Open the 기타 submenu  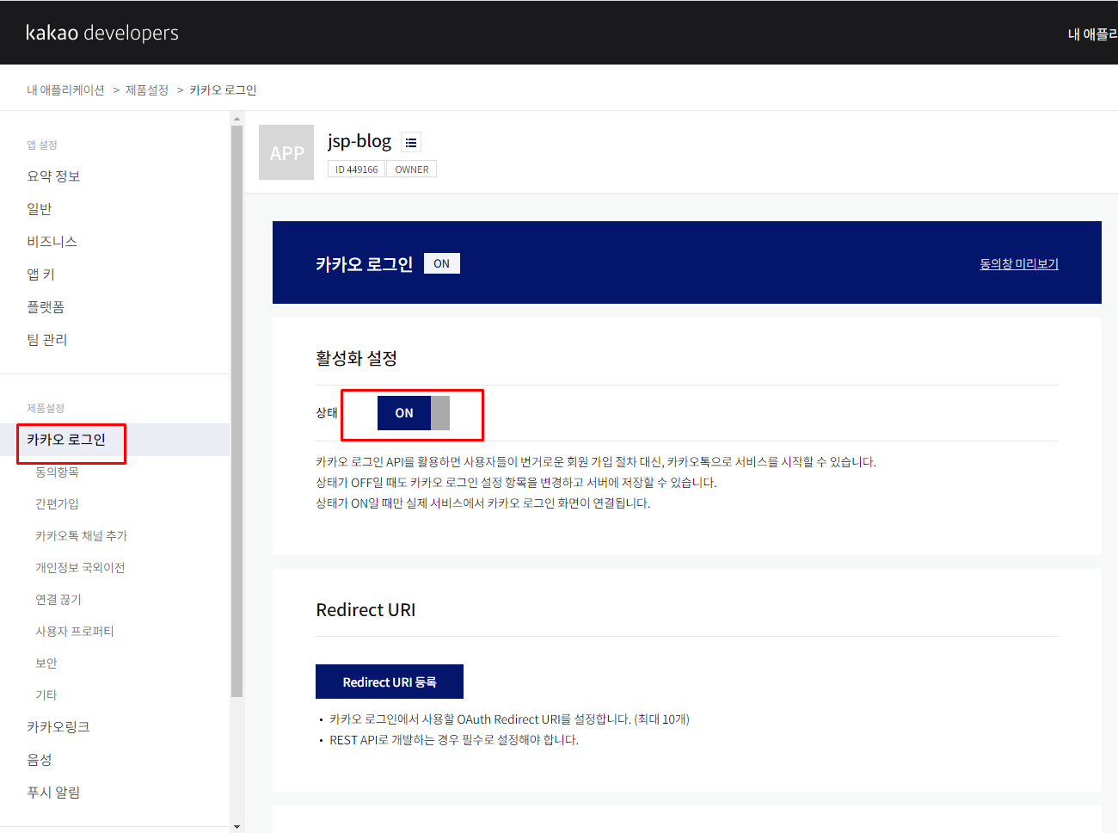(46, 694)
